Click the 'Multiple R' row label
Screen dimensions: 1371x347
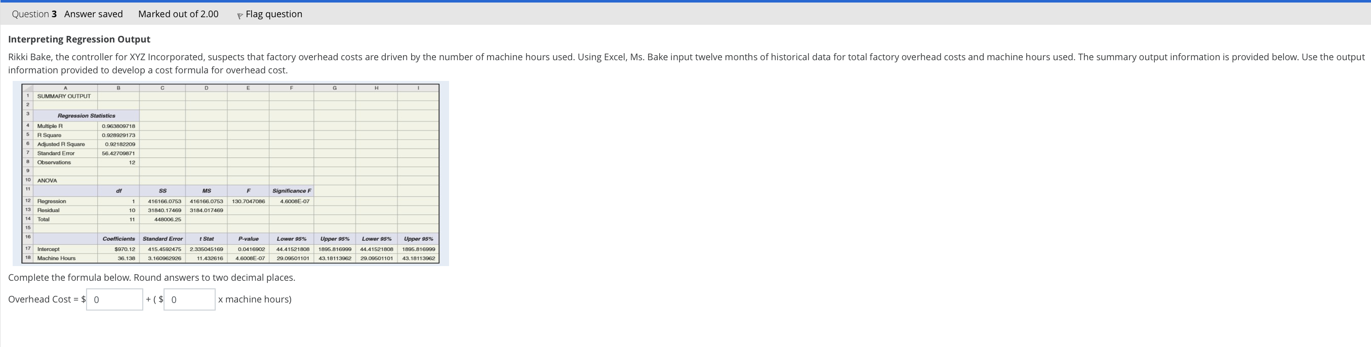coord(50,126)
